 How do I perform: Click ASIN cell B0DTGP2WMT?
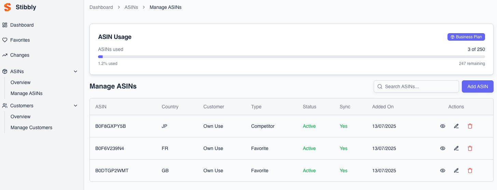112,171
